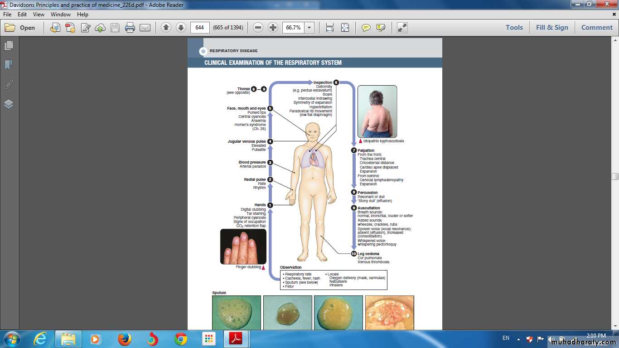Expand the Tools pane

(514, 28)
